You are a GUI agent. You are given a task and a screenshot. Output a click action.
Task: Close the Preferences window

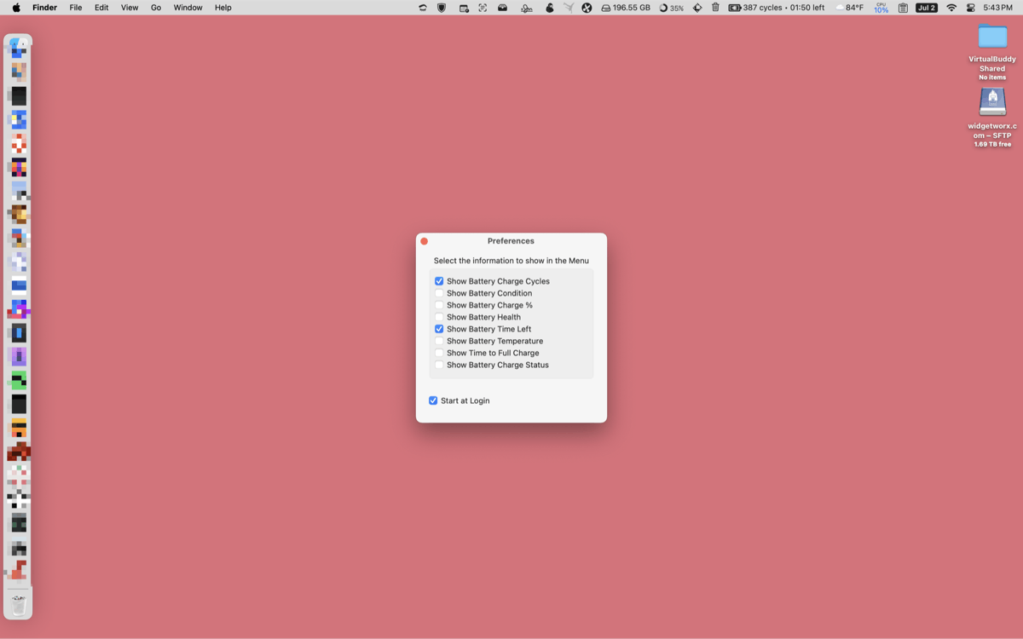coord(425,241)
